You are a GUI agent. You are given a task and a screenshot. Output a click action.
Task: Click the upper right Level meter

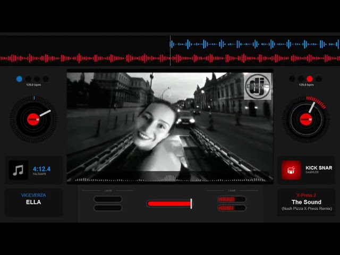pyautogui.click(x=232, y=199)
